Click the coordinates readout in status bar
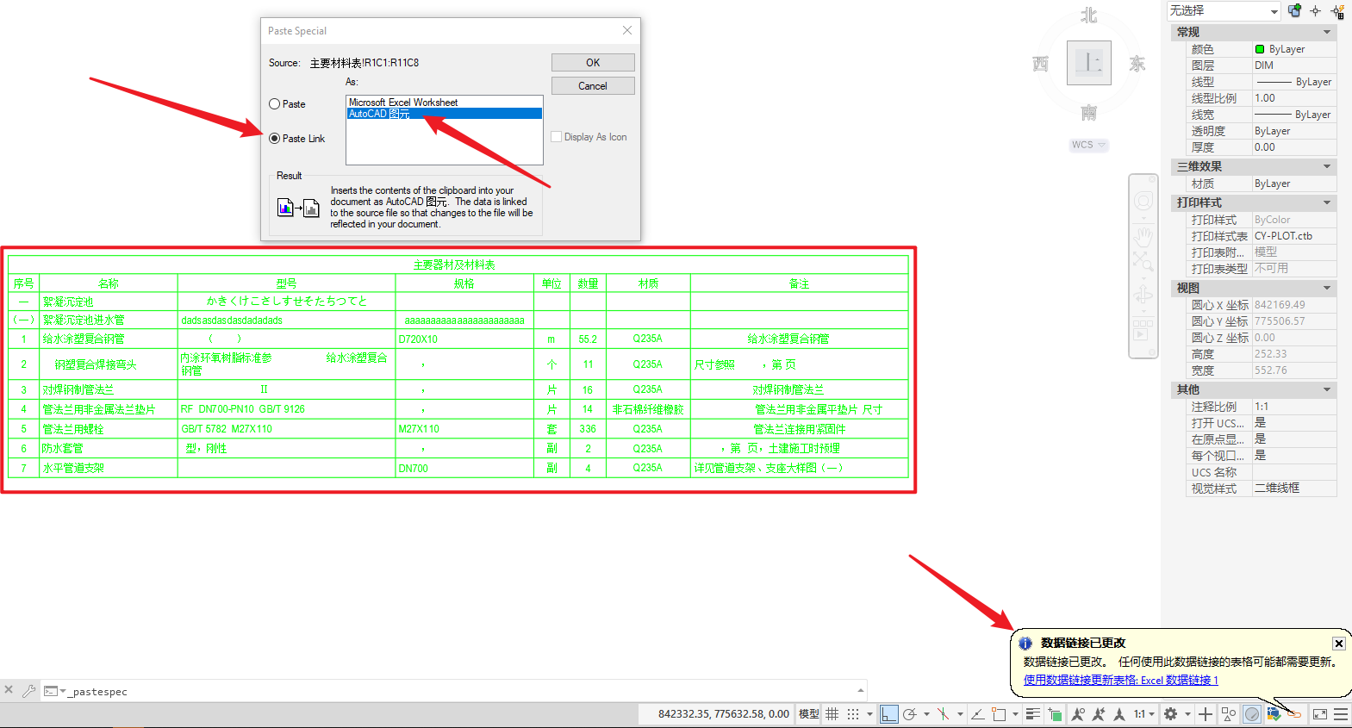The height and width of the screenshot is (728, 1352). click(x=724, y=714)
